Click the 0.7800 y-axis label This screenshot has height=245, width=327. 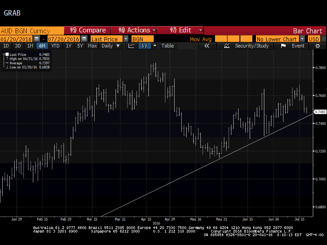pyautogui.click(x=320, y=68)
